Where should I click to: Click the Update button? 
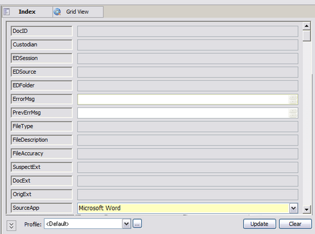pyautogui.click(x=259, y=224)
